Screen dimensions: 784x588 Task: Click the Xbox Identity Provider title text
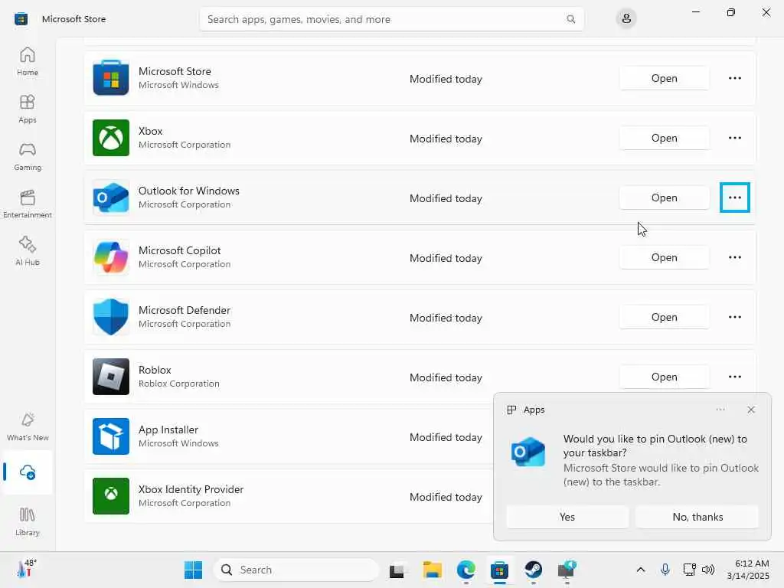pos(191,489)
